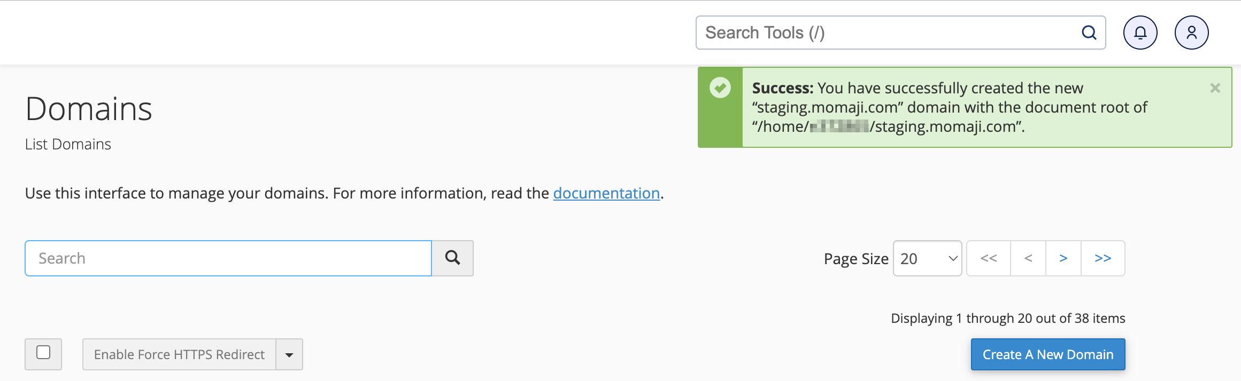Screen dimensions: 1241x381
Task: Open the Page Size dropdown
Action: pyautogui.click(x=927, y=258)
